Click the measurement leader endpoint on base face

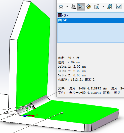pyautogui.click(x=62, y=113)
